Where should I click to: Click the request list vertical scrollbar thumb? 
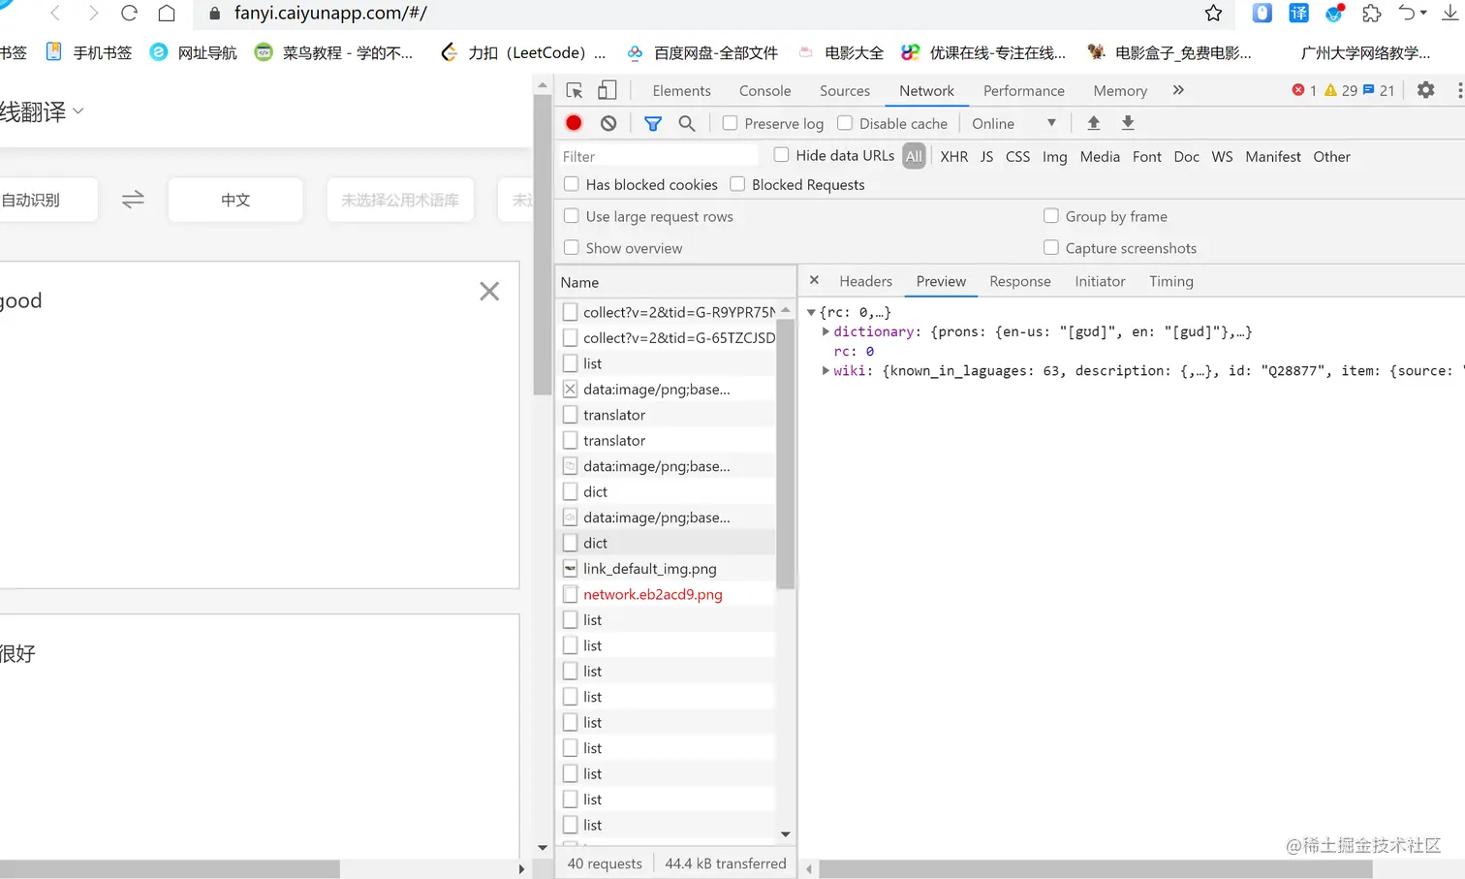coord(785,452)
